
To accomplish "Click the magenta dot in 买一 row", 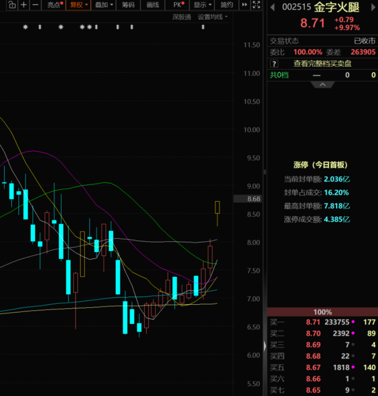I will (x=353, y=322).
